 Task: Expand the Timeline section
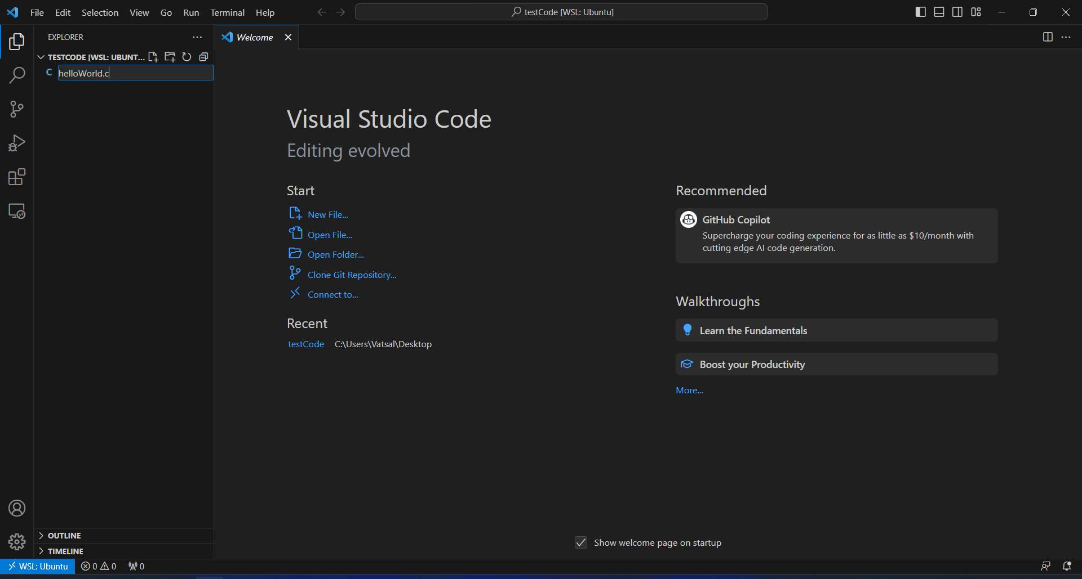pyautogui.click(x=65, y=551)
